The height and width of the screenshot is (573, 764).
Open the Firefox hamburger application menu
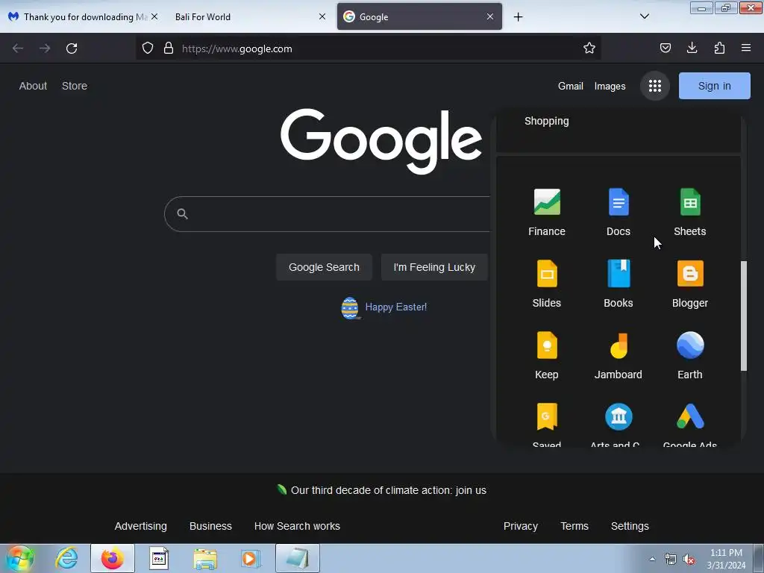745,48
